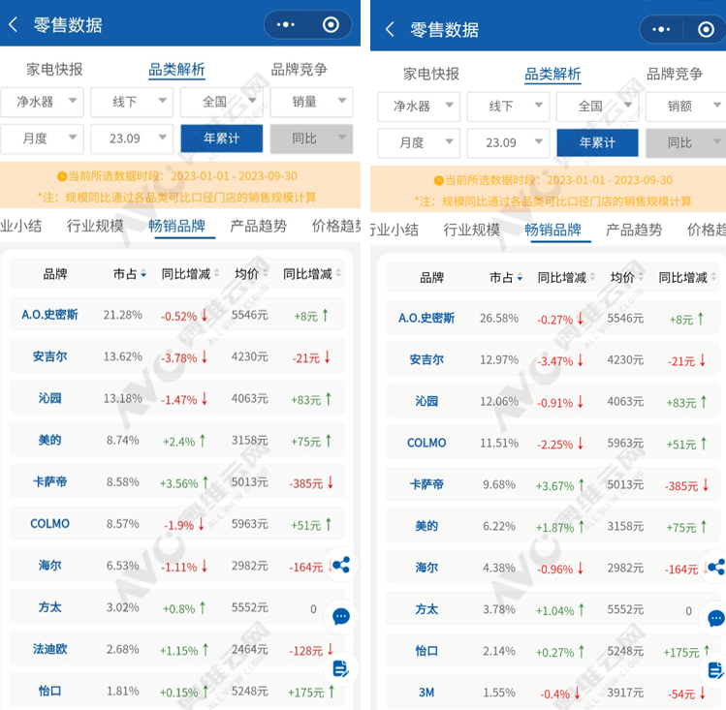Click 海尔 brand in left table

(49, 566)
